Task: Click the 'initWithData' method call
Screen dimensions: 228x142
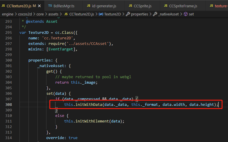Action: coord(89,104)
